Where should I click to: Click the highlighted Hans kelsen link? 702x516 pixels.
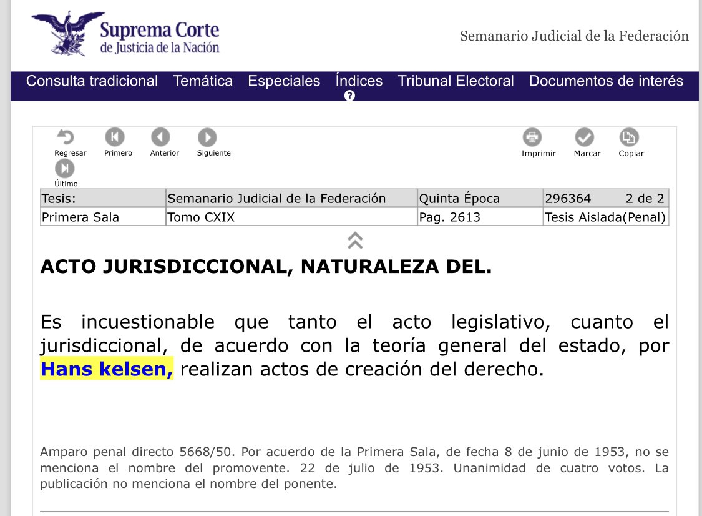coord(107,369)
